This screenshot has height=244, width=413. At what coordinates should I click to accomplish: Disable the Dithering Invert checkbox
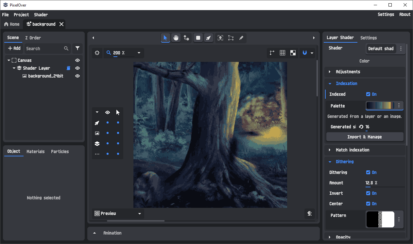(368, 193)
